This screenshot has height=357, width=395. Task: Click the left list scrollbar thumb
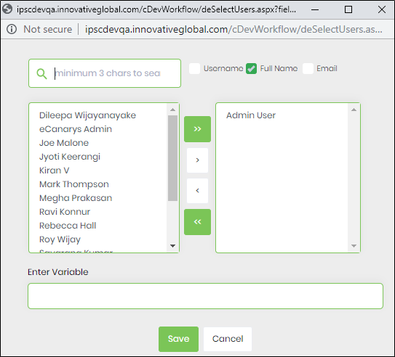pos(173,158)
